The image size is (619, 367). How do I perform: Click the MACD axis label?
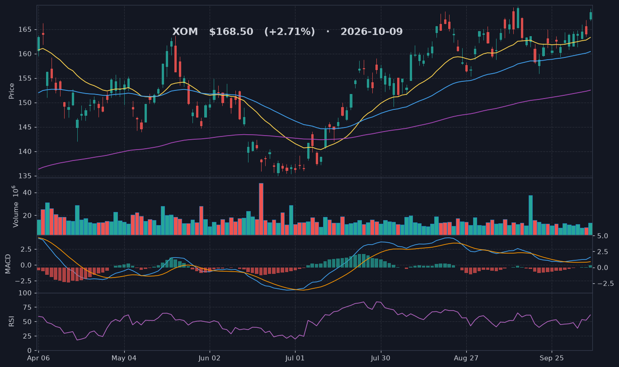click(8, 264)
